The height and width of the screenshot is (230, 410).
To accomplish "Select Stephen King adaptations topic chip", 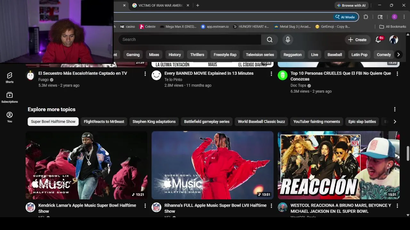I will 154,121.
